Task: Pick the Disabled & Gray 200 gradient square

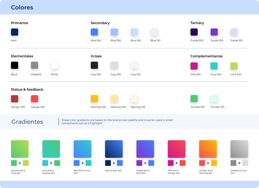Action: click(239, 149)
